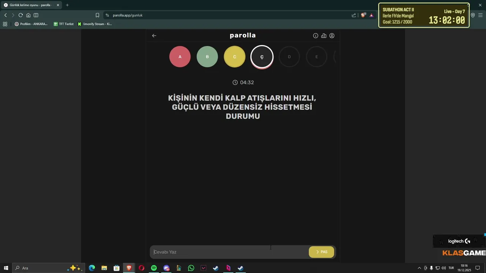
Task: Open Microsoft Store from taskbar
Action: 117,268
